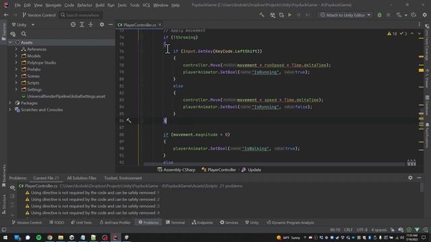Click the Update method breadcrumb
This screenshot has width=431, height=242.
(x=251, y=170)
